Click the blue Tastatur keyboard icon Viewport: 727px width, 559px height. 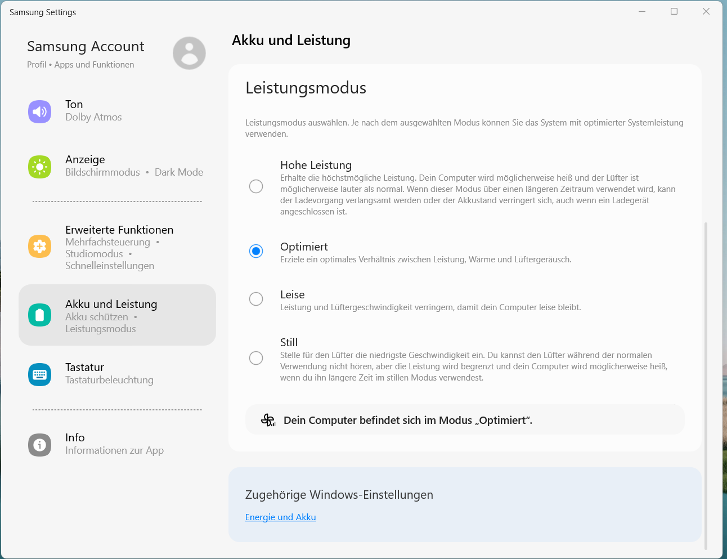[40, 374]
